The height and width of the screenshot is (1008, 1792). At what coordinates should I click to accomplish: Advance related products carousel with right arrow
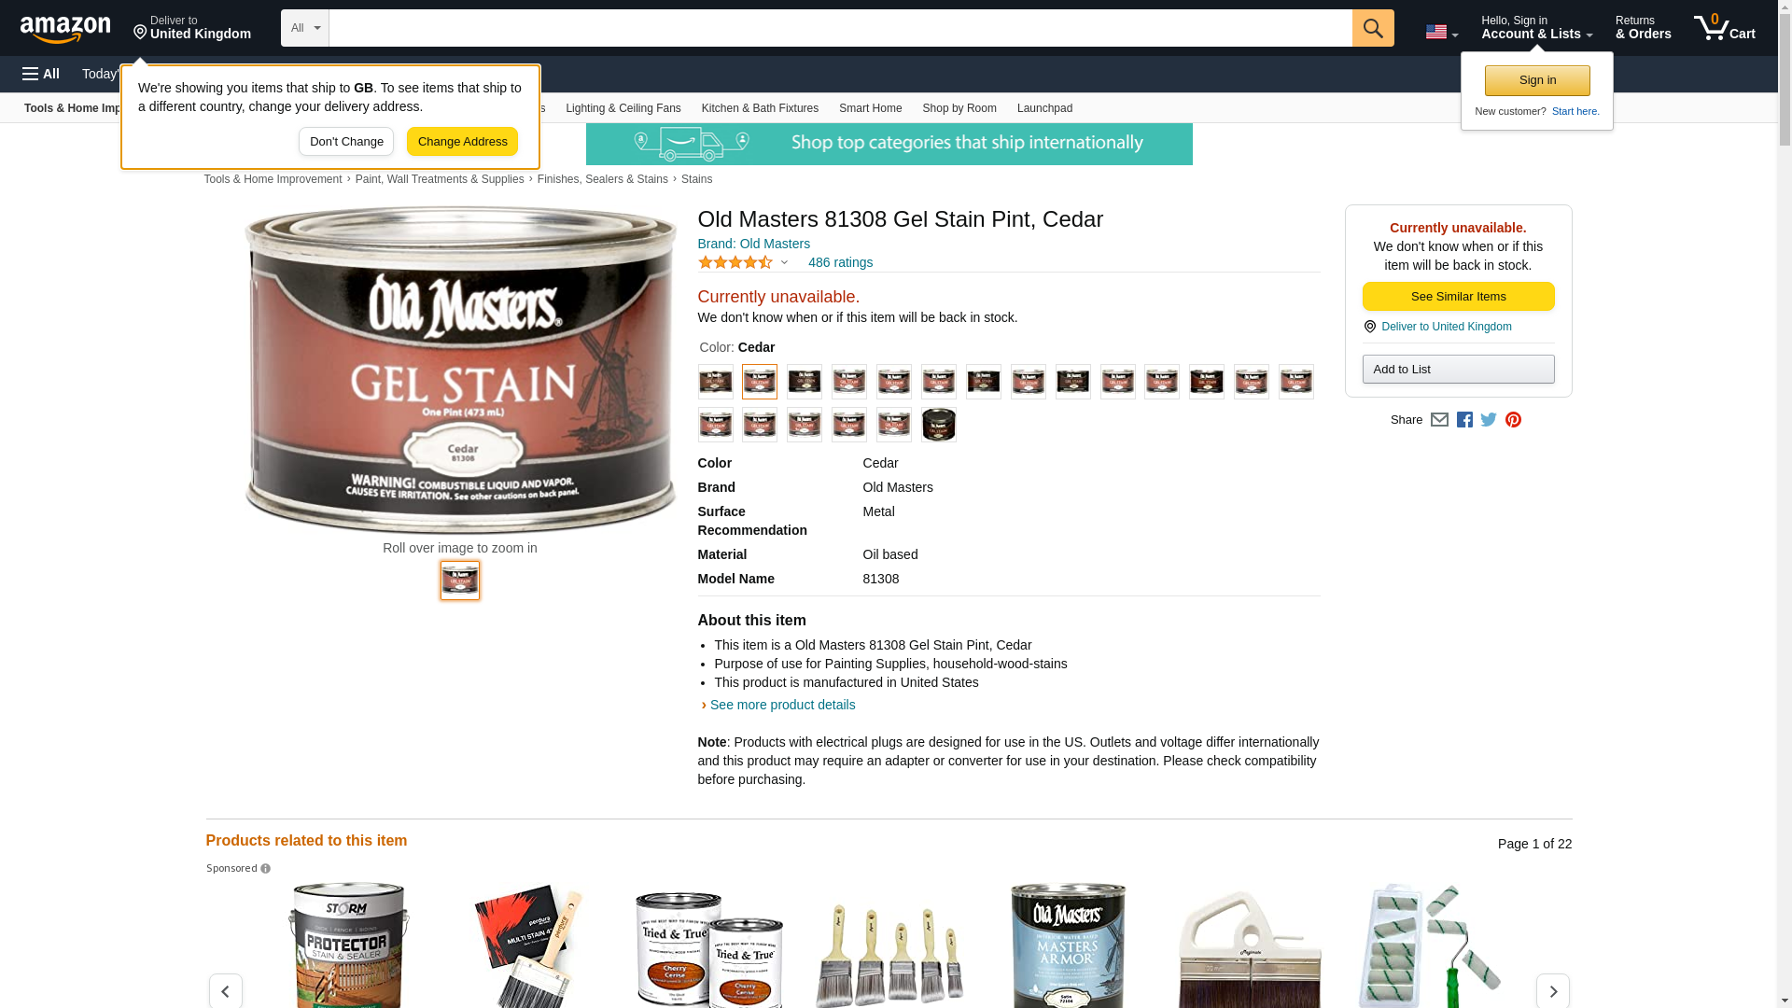[x=1552, y=991]
